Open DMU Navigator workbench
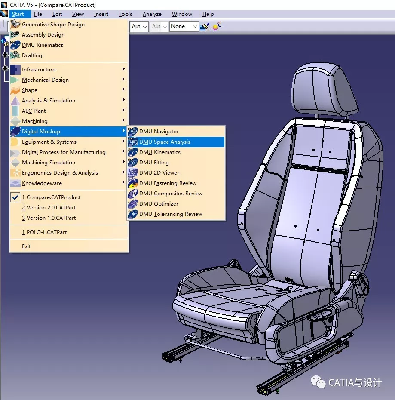 [159, 132]
